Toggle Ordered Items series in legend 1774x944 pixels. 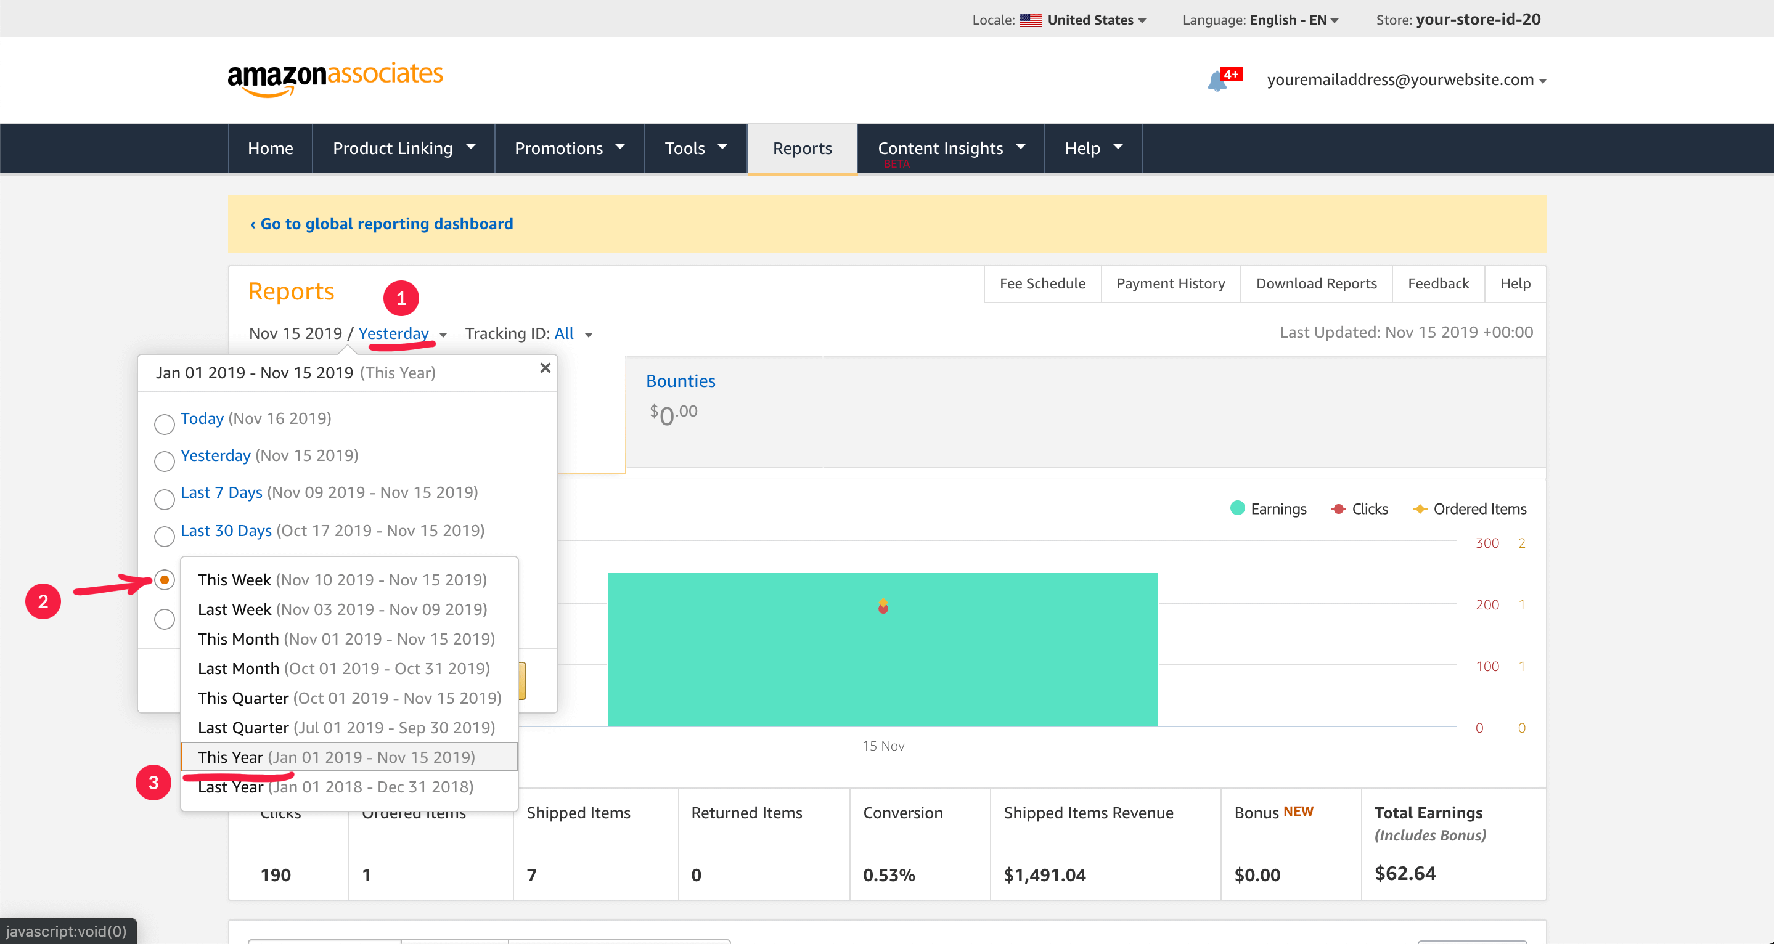[x=1469, y=509]
